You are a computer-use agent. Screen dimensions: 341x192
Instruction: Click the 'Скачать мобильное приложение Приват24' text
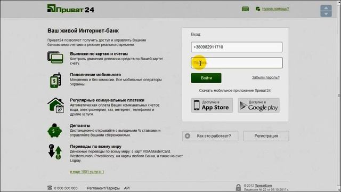(235, 91)
